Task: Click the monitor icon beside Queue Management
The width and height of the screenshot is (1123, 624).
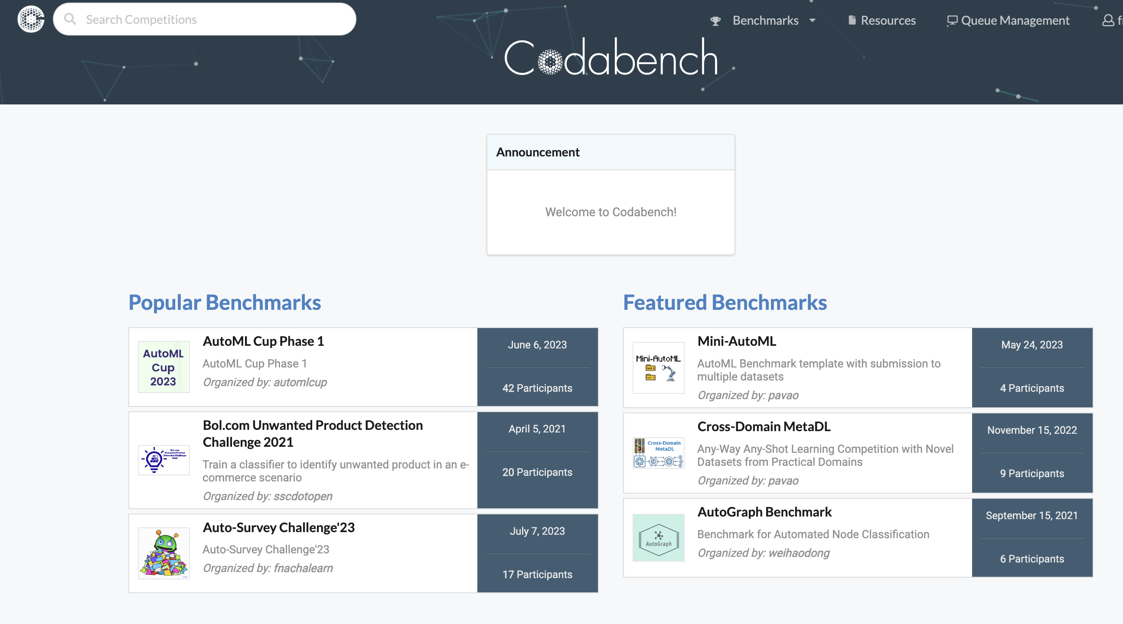Action: click(952, 20)
